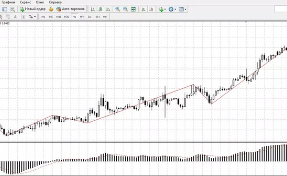
Task: Zoom in on the chart
Action: (x=118, y=9)
